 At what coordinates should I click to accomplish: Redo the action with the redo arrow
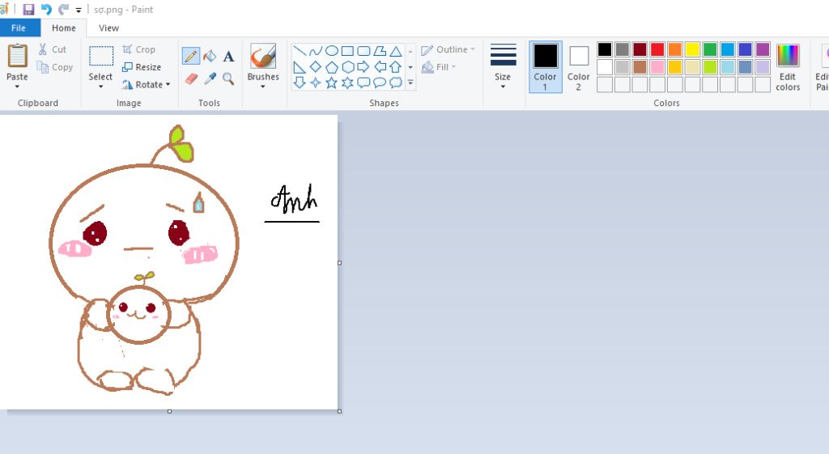tap(64, 10)
